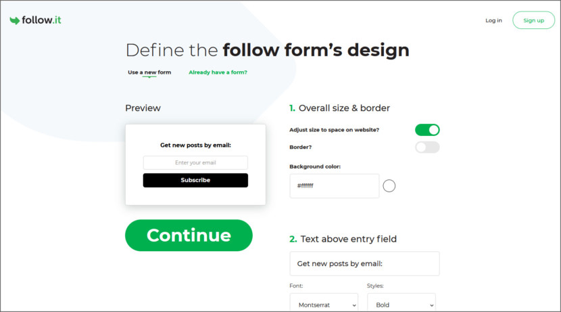Disable the Adjust size to space toggle
Screen dimensions: 561x312
pyautogui.click(x=427, y=130)
